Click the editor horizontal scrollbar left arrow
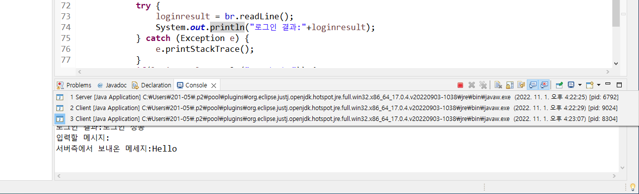 pyautogui.click(x=79, y=72)
